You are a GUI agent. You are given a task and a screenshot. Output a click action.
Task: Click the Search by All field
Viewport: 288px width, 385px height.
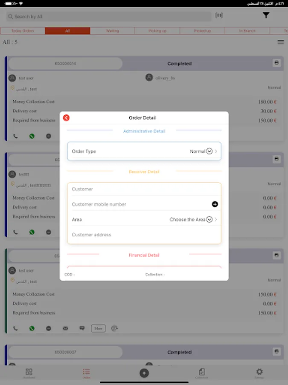[109, 16]
